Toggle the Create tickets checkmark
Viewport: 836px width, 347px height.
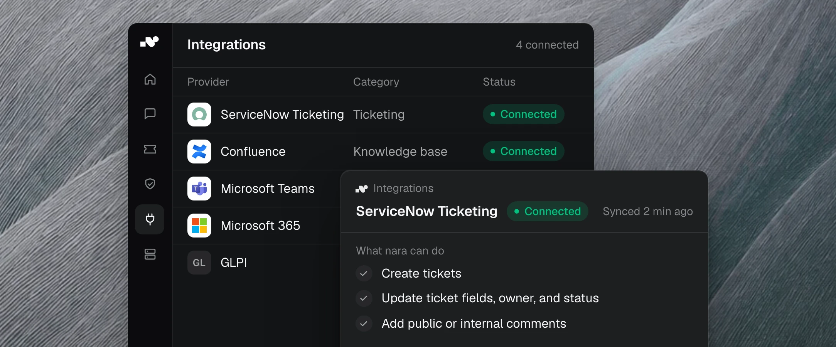[364, 274]
